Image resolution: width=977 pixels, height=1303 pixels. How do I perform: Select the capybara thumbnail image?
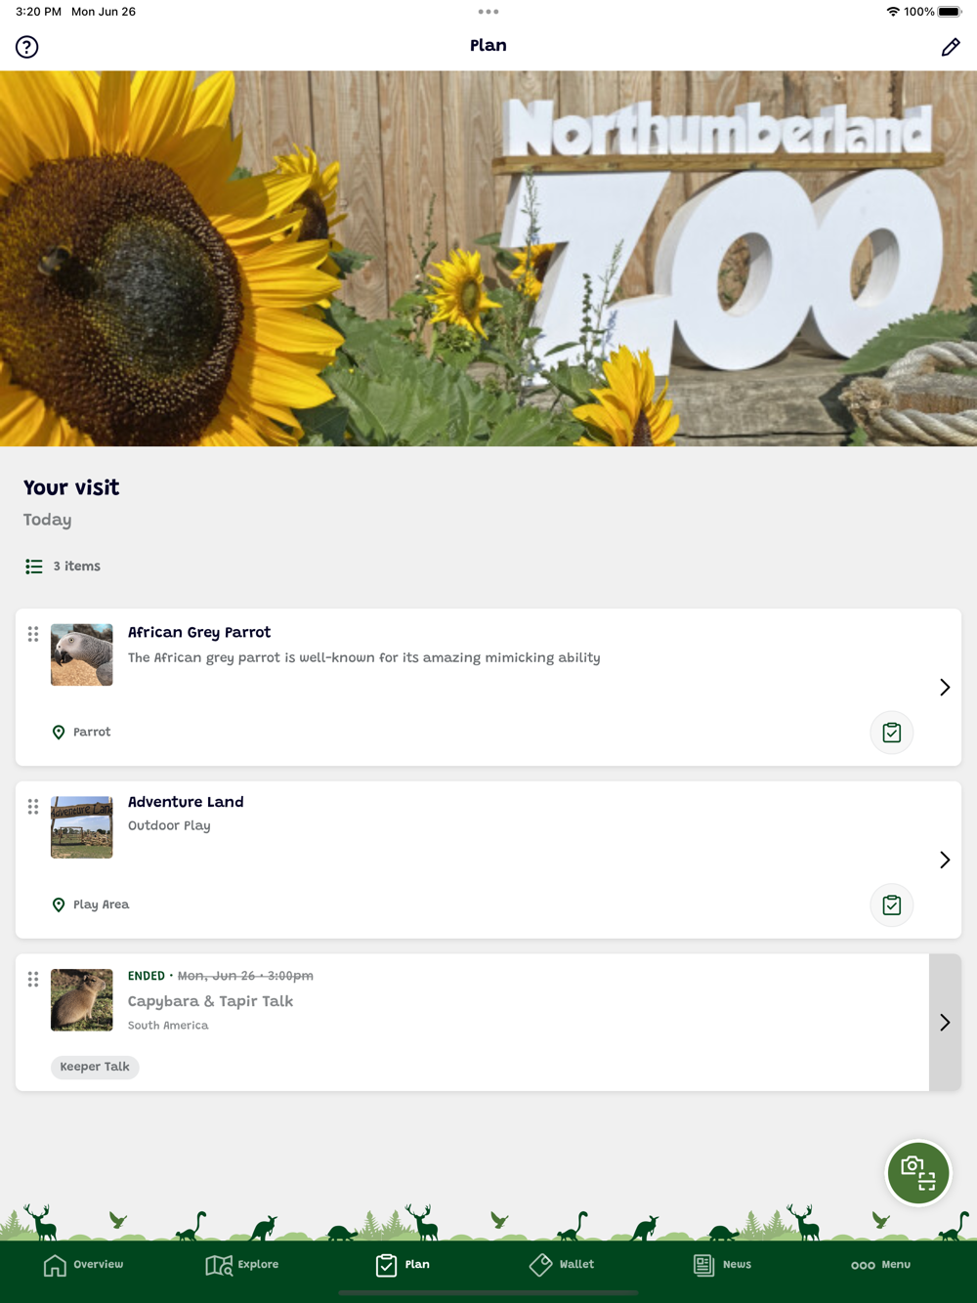[x=82, y=1000]
